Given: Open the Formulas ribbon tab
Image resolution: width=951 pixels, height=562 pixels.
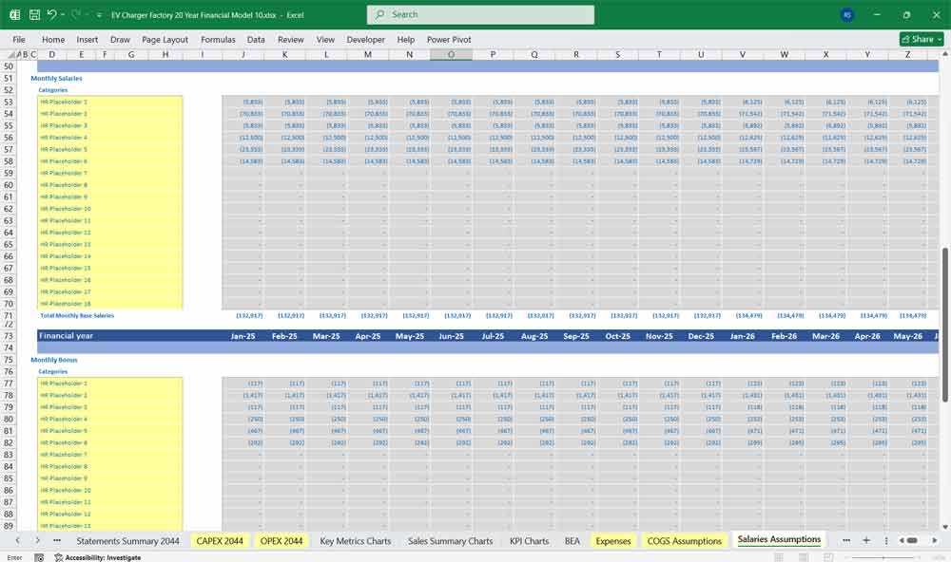Looking at the screenshot, I should pos(218,40).
